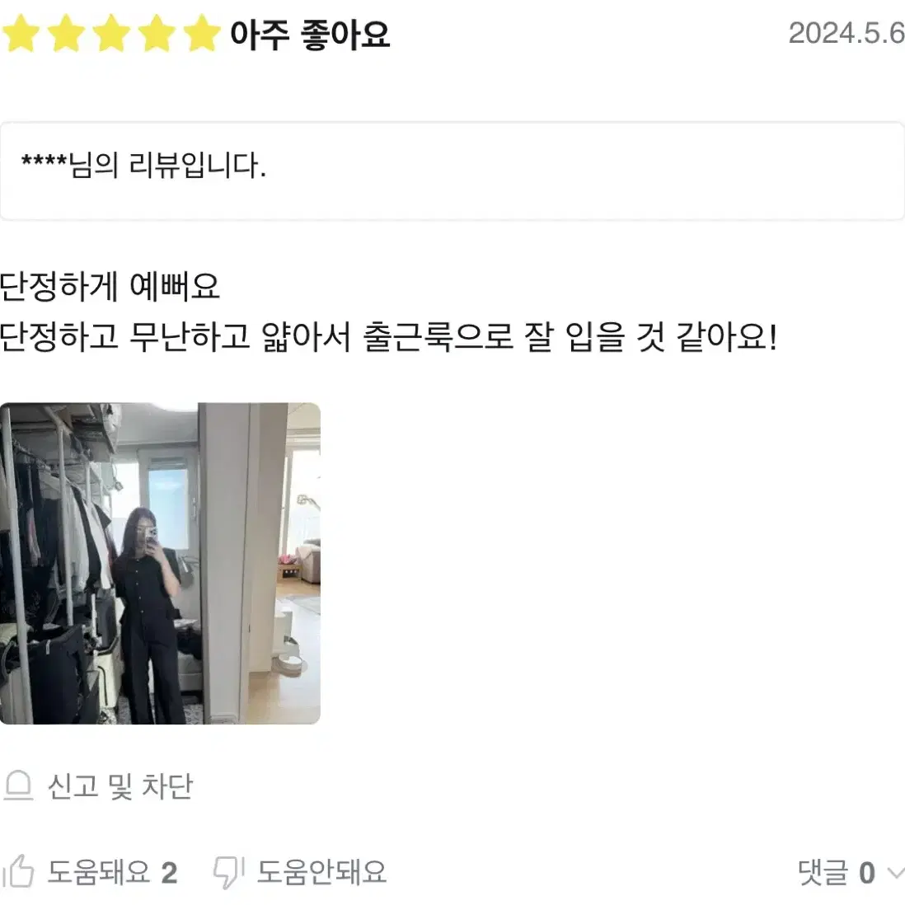Click the report bell icon
The image size is (905, 905).
(18, 785)
